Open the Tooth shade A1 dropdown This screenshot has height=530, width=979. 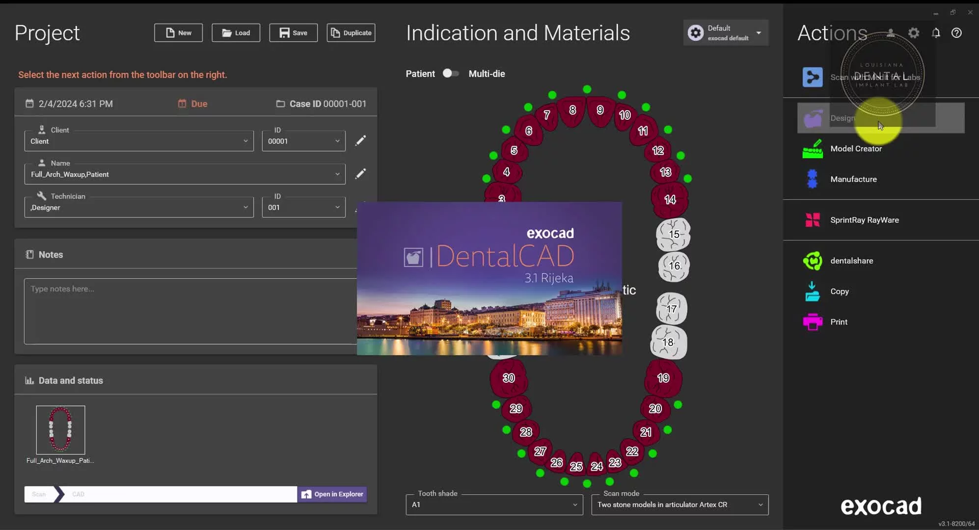(494, 504)
